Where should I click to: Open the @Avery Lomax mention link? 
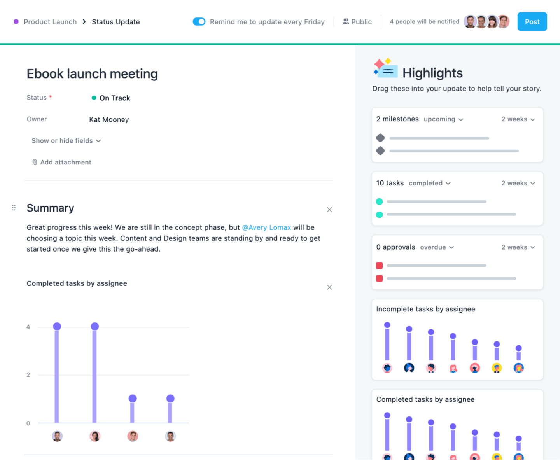pos(266,227)
